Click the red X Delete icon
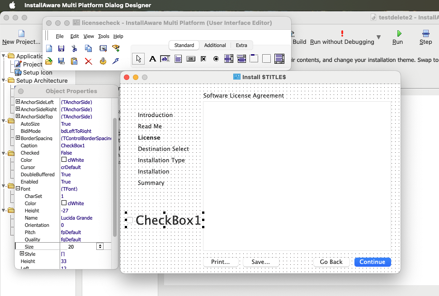 pyautogui.click(x=89, y=61)
